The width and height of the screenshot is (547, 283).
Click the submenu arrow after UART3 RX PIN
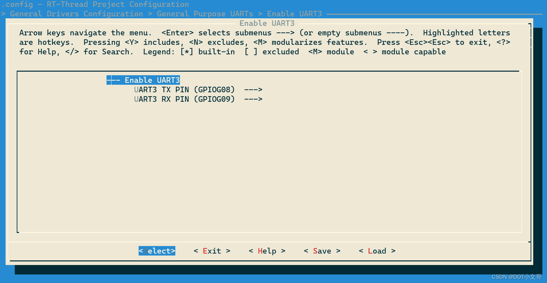253,99
